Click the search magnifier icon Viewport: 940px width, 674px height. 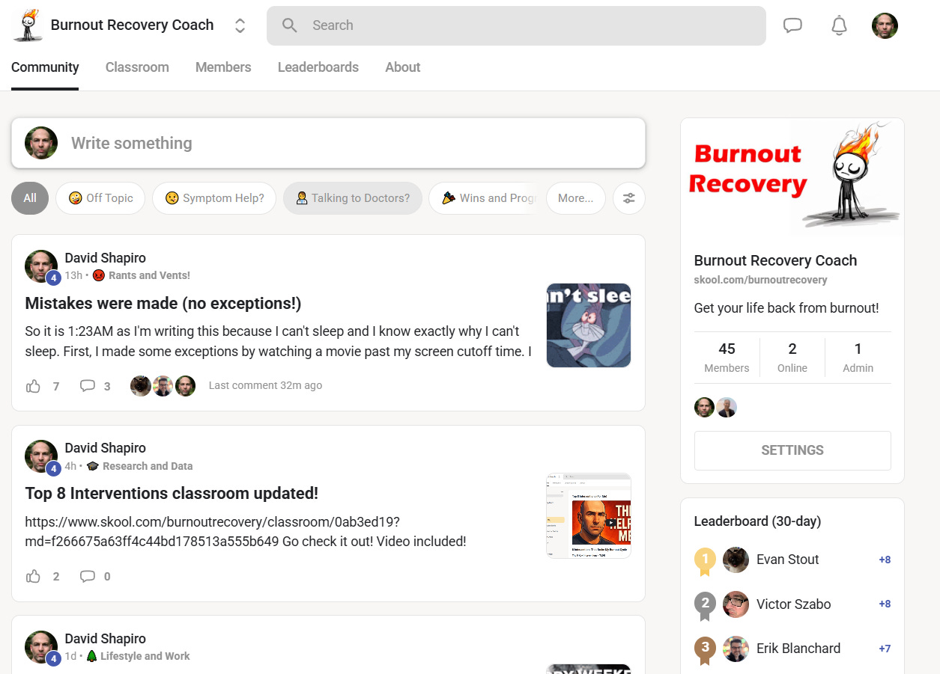[289, 25]
